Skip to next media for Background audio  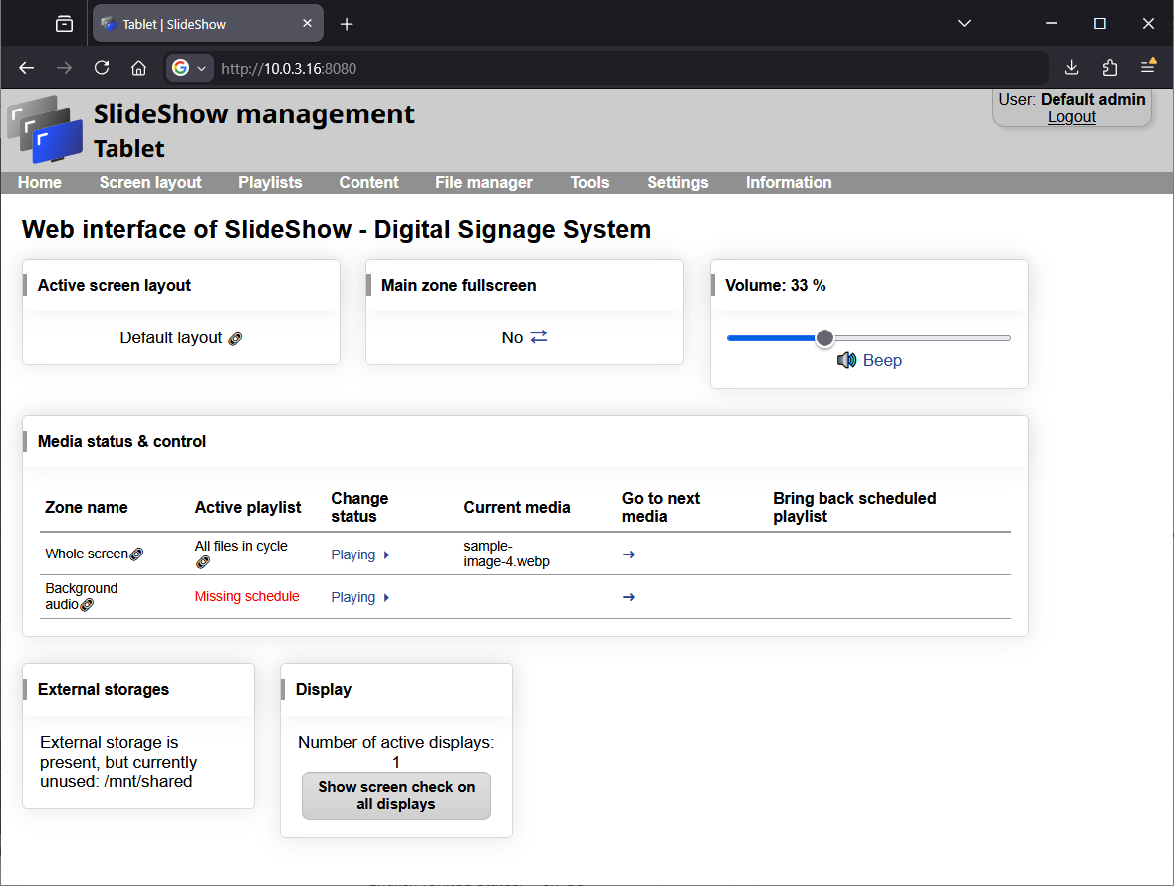tap(629, 597)
